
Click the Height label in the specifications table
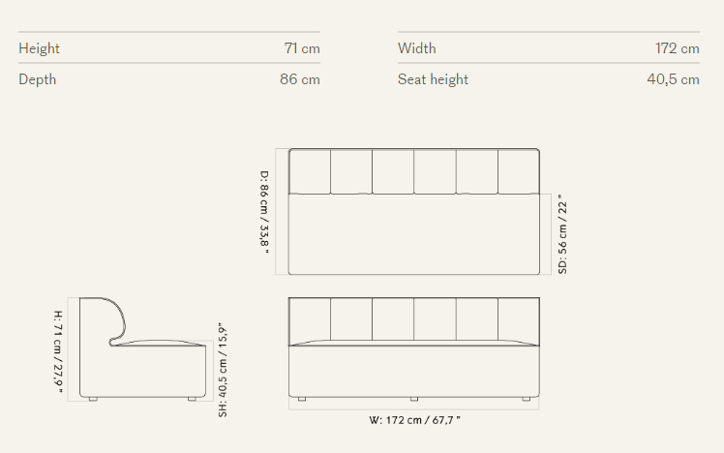39,48
